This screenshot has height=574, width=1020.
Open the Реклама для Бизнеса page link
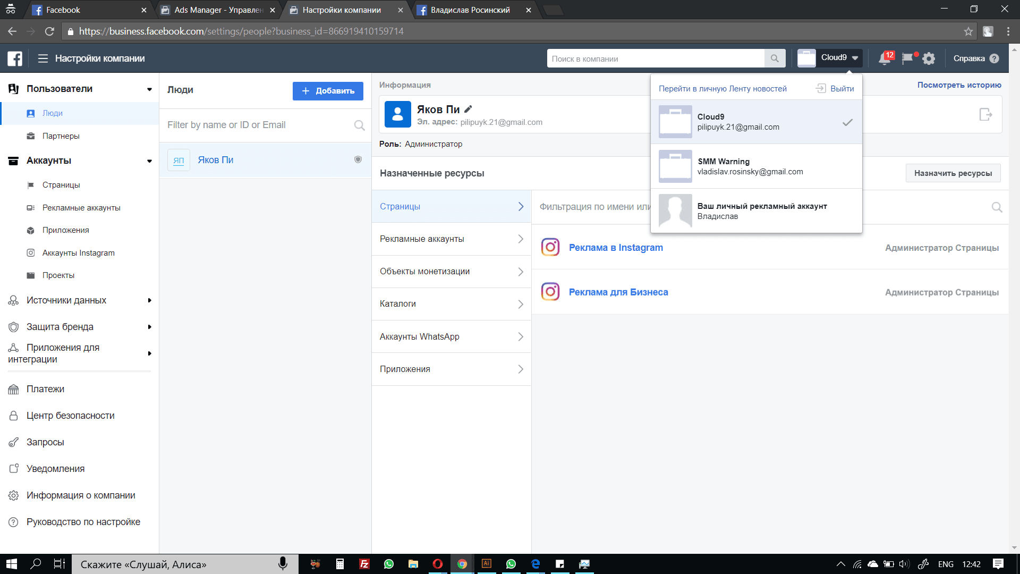[x=618, y=292]
